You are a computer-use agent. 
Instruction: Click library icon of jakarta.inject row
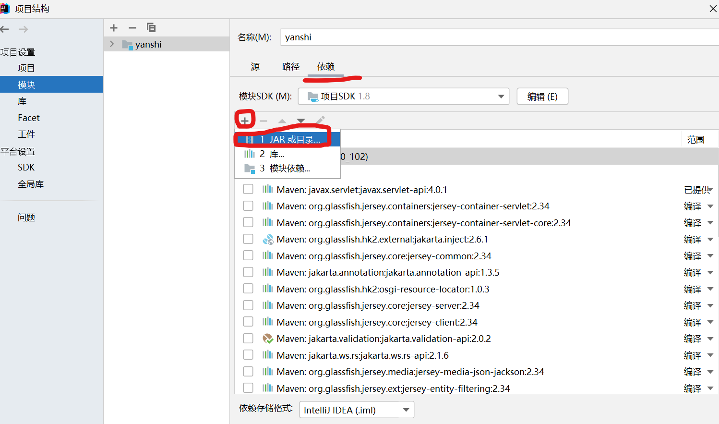(x=268, y=239)
